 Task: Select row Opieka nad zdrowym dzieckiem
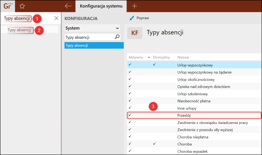(194, 86)
